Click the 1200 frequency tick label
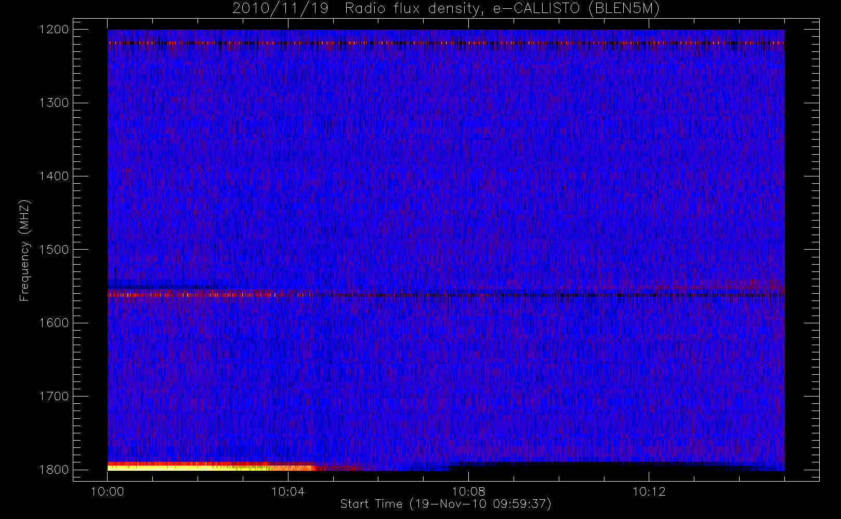Image resolution: width=841 pixels, height=519 pixels. pyautogui.click(x=54, y=30)
